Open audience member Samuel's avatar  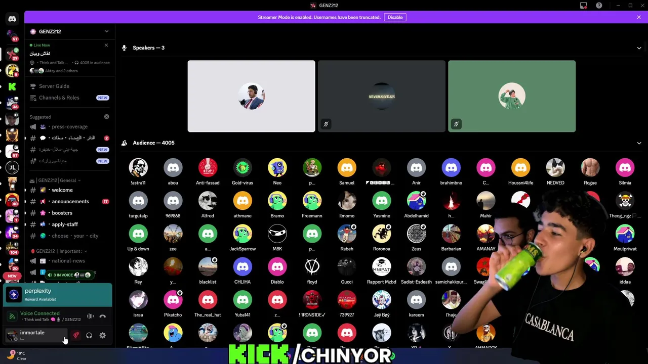[x=347, y=168]
